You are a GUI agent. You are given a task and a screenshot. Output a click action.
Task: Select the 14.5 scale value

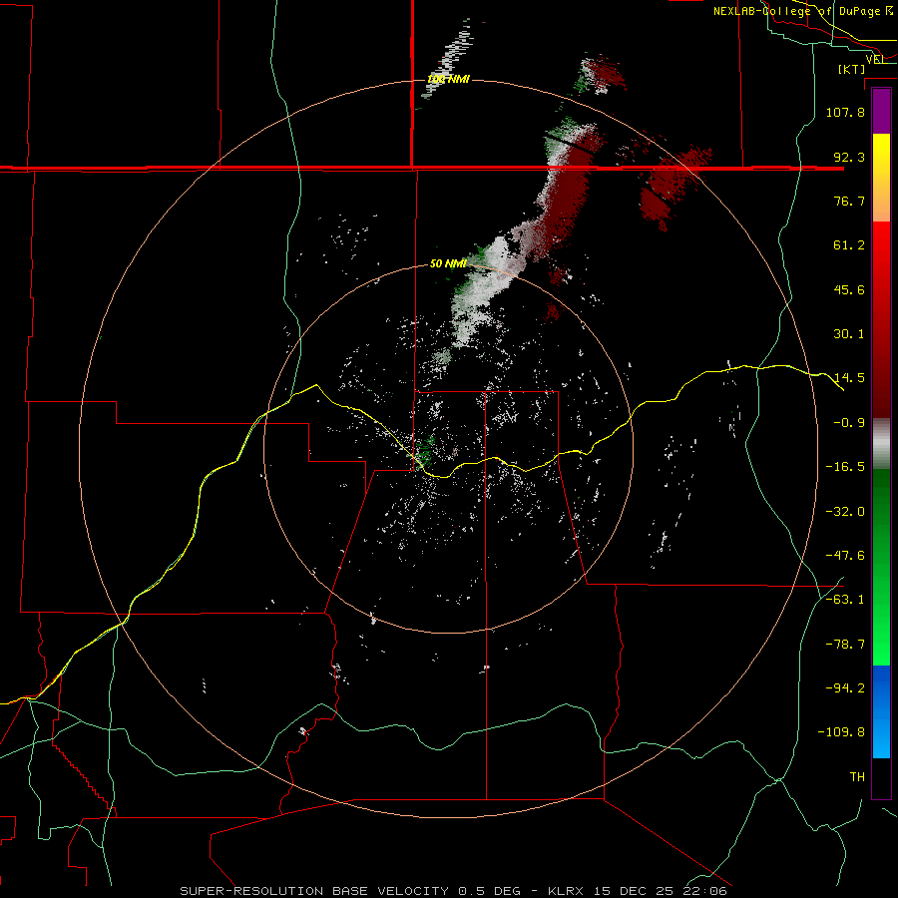[x=849, y=378]
